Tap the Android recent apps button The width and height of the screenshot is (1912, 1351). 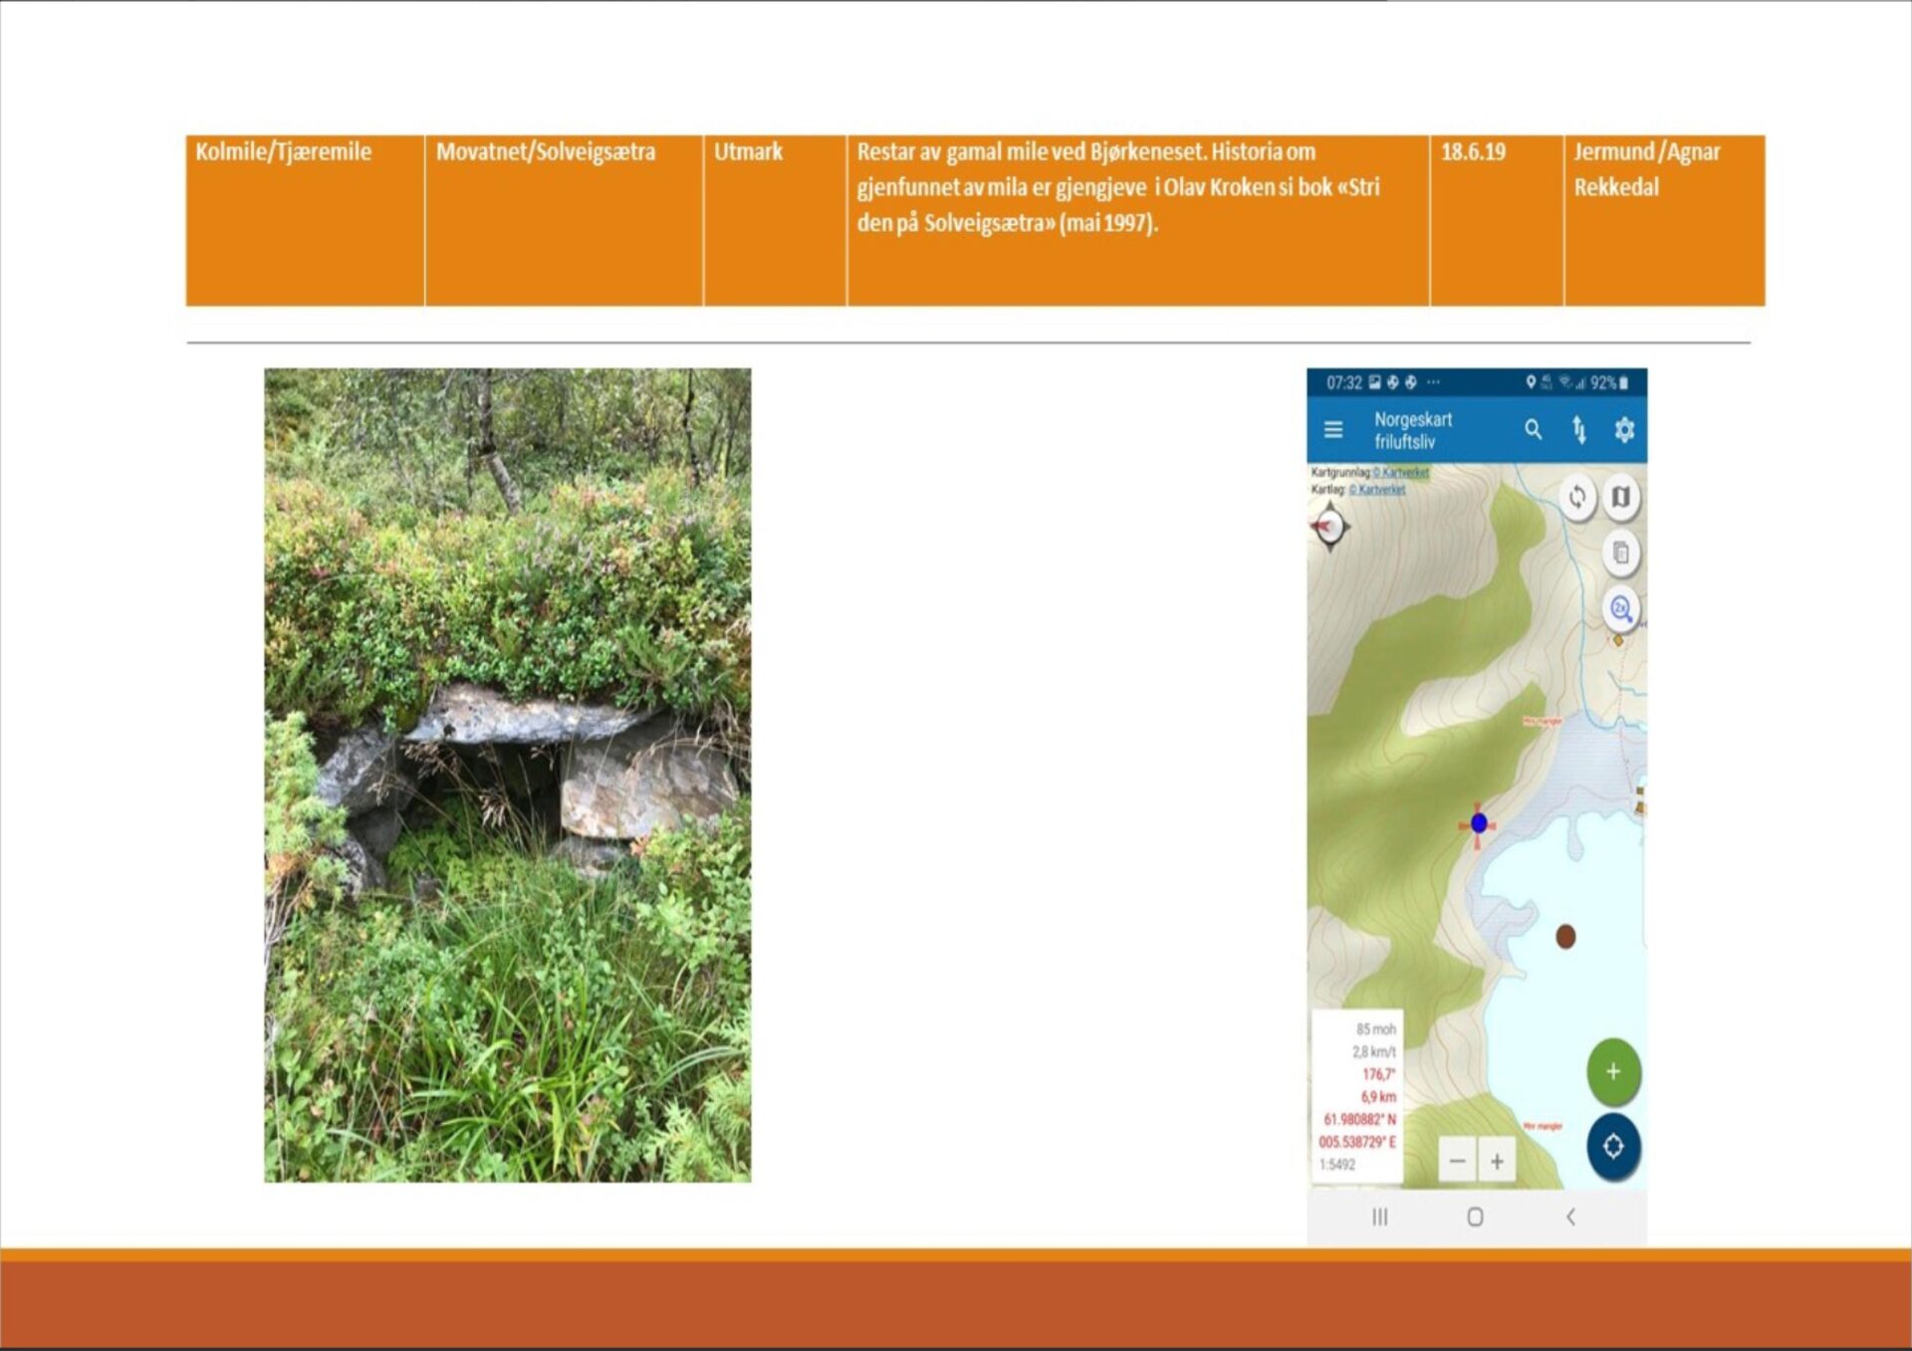pos(1380,1217)
